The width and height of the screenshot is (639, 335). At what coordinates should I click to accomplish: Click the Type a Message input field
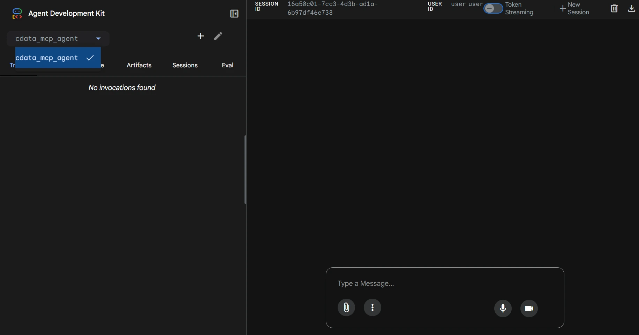coord(445,283)
